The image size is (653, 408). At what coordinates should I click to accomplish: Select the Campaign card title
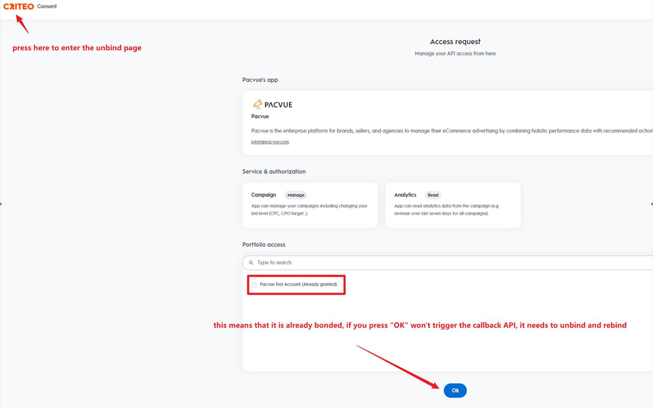pos(264,195)
